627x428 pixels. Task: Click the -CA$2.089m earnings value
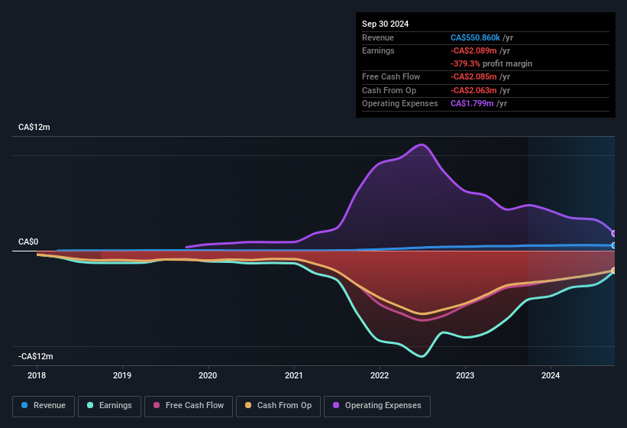pos(473,50)
